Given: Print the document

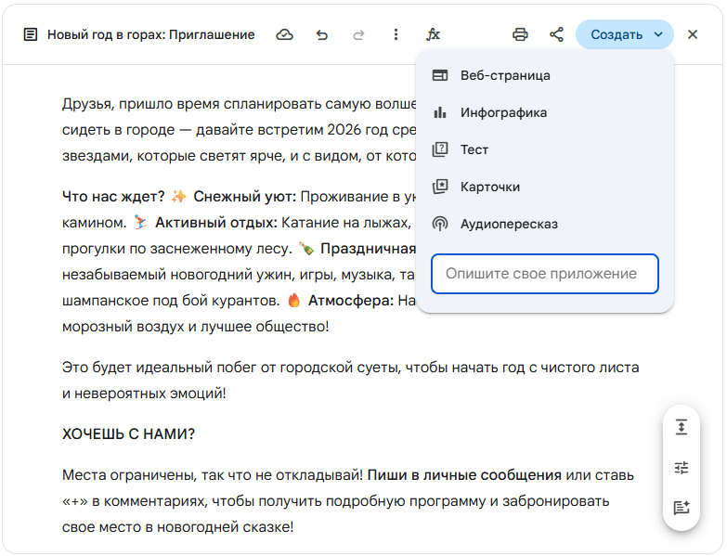Looking at the screenshot, I should (520, 34).
